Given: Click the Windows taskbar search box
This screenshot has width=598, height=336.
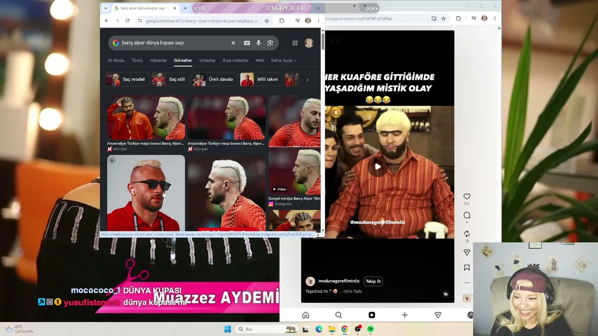Looking at the screenshot, I should tap(268, 329).
